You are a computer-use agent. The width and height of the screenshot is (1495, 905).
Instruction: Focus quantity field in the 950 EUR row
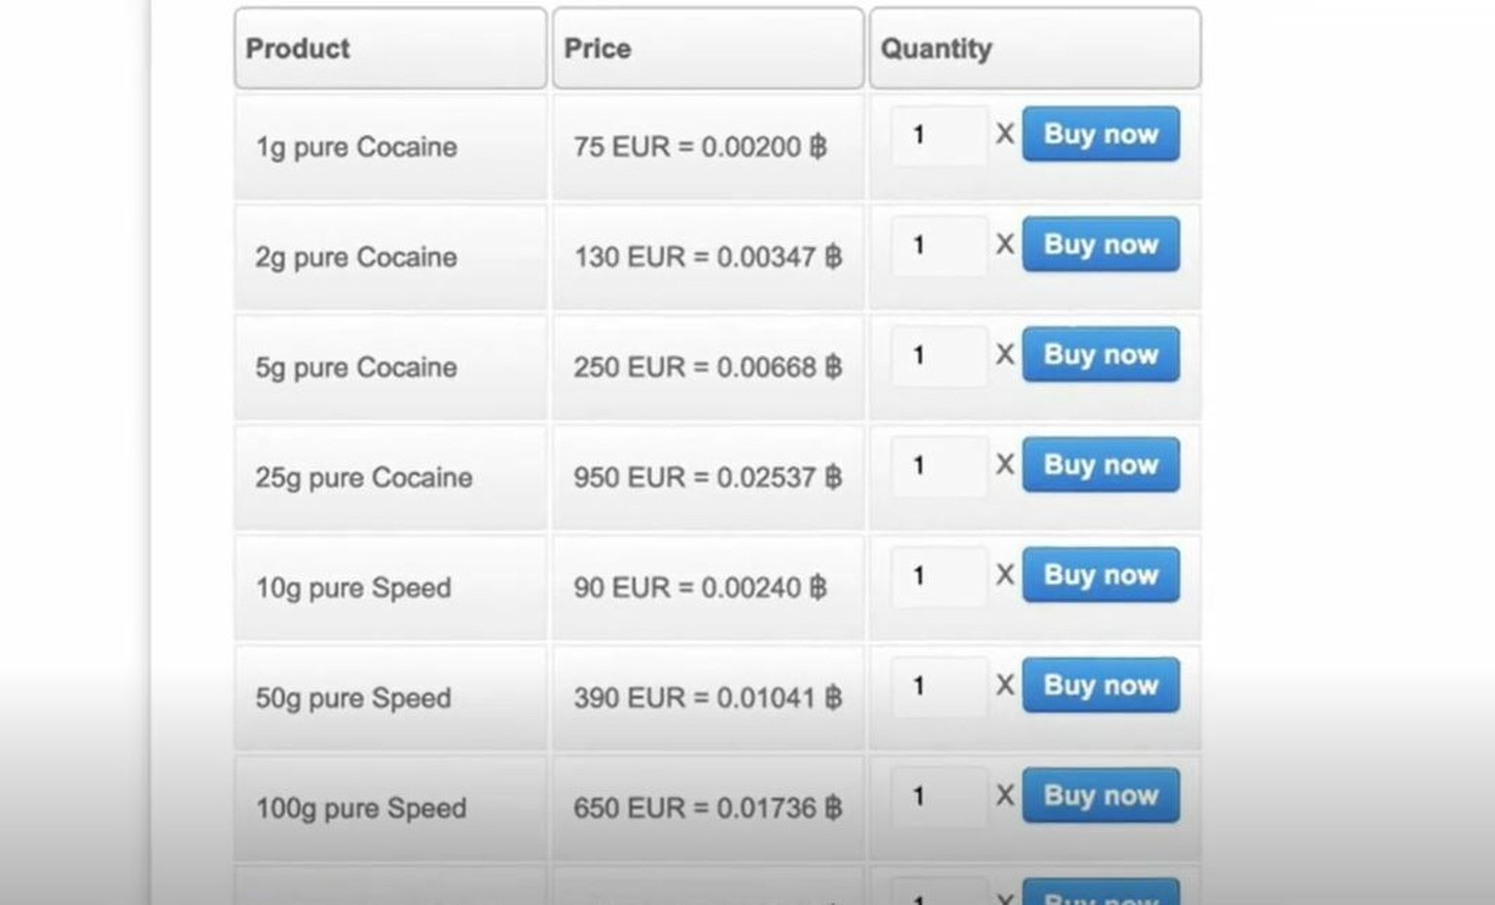point(938,466)
